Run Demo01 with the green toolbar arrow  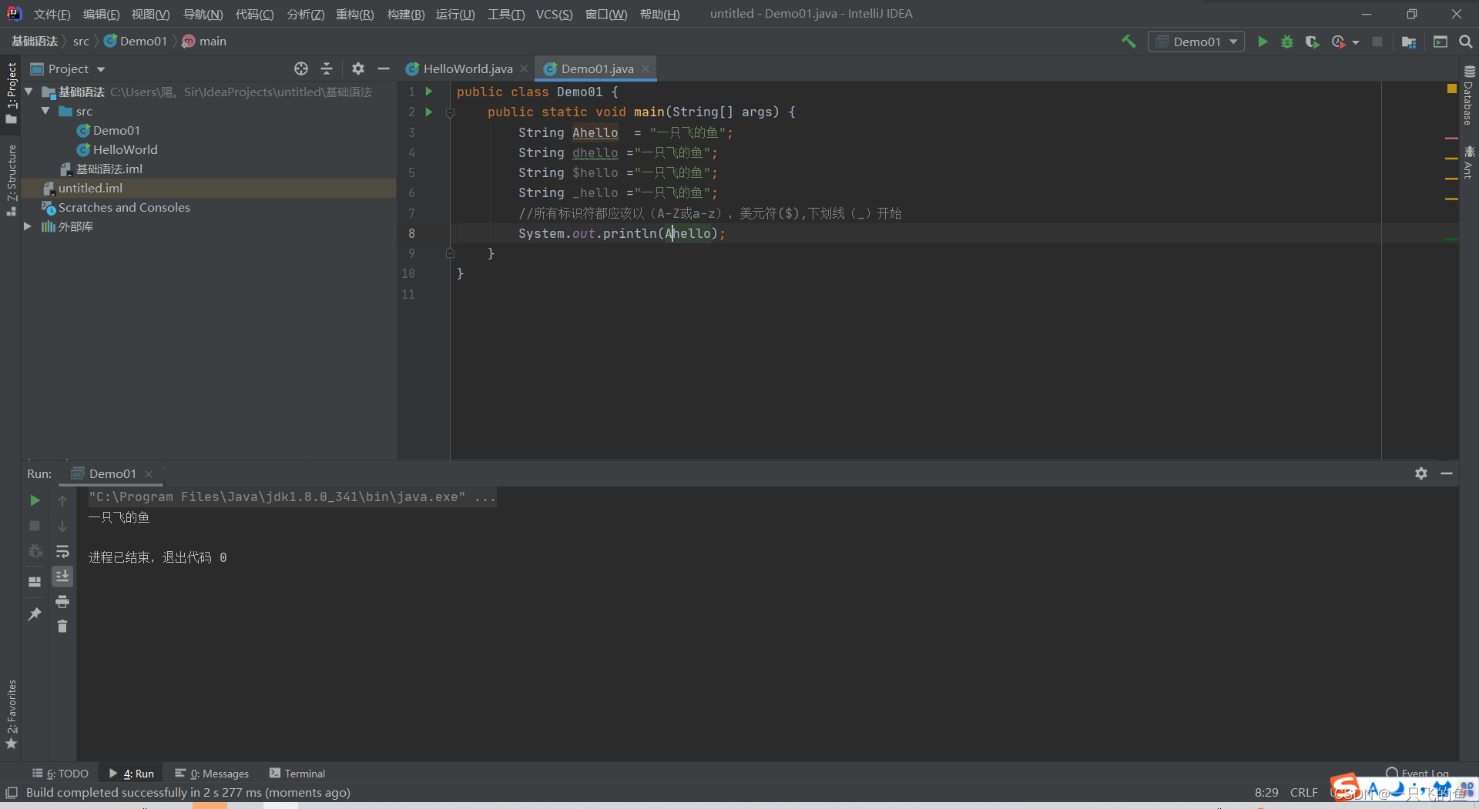1263,42
